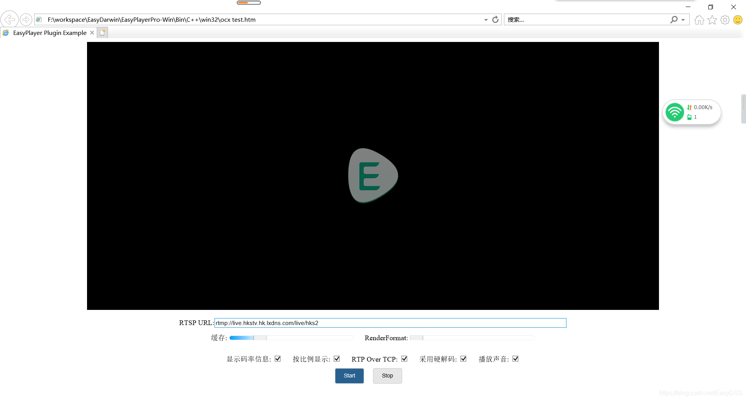Click the browser Back arrow button
This screenshot has width=746, height=400.
pos(9,19)
